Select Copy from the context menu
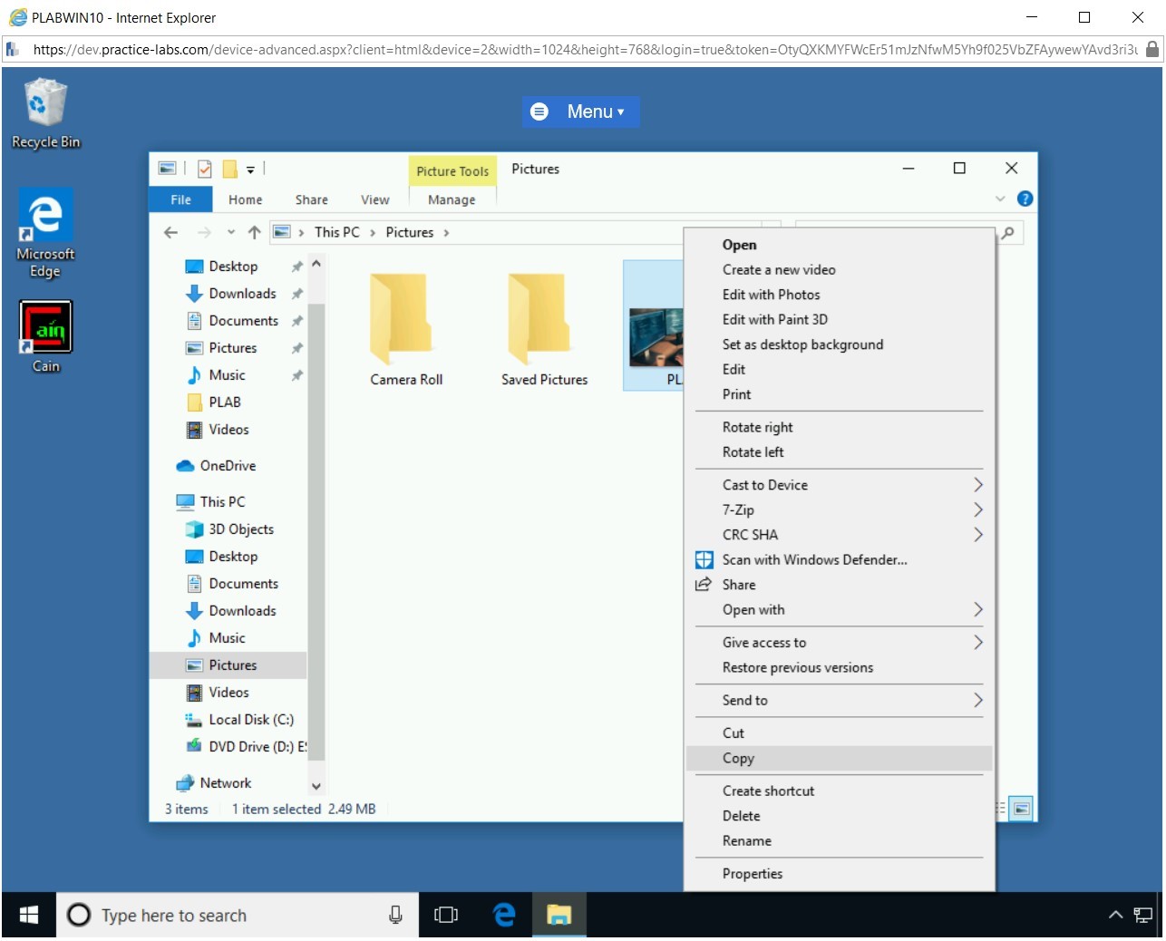Viewport: 1166px width, 941px height. (x=738, y=758)
